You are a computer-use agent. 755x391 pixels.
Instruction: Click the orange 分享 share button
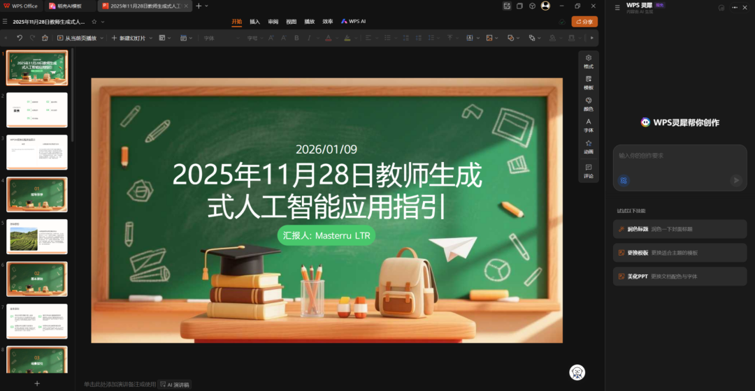584,22
